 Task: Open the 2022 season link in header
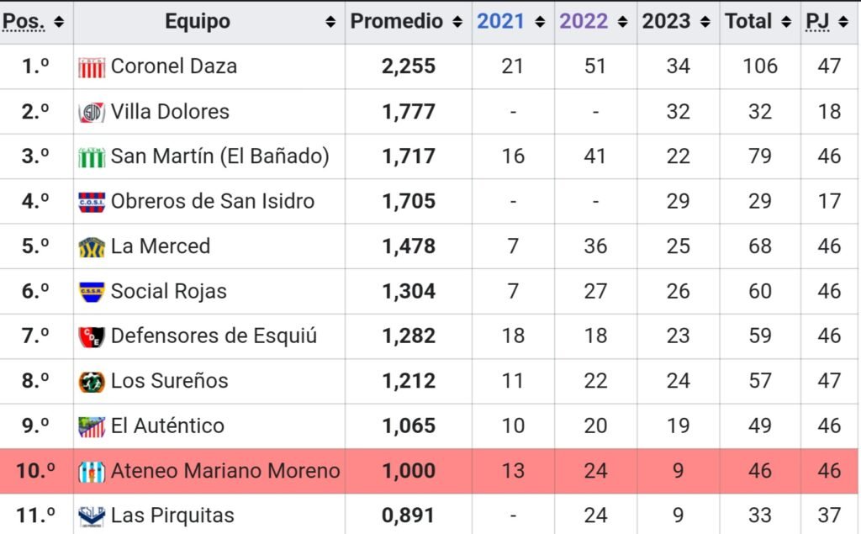click(584, 21)
